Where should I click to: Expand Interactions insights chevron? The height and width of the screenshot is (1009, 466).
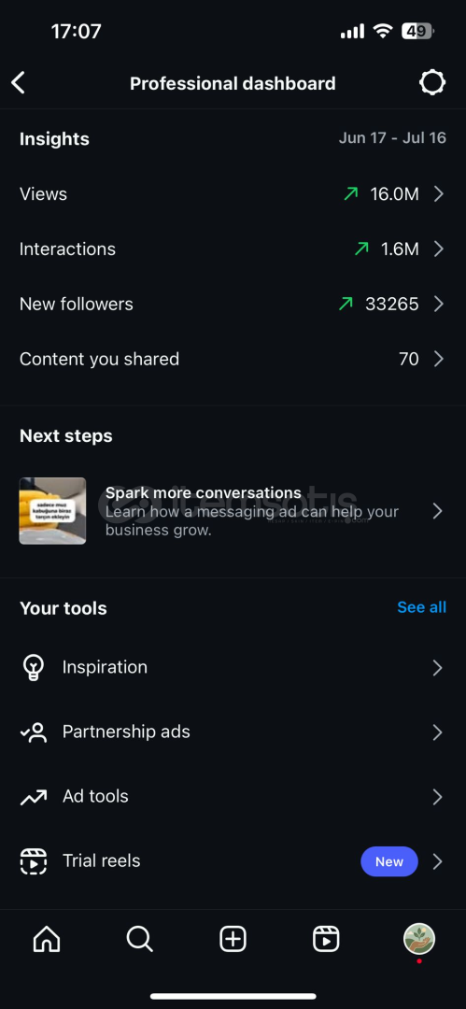point(438,249)
